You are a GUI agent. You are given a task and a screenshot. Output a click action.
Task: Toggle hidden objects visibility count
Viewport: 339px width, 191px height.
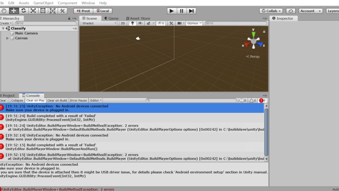[x=161, y=23]
